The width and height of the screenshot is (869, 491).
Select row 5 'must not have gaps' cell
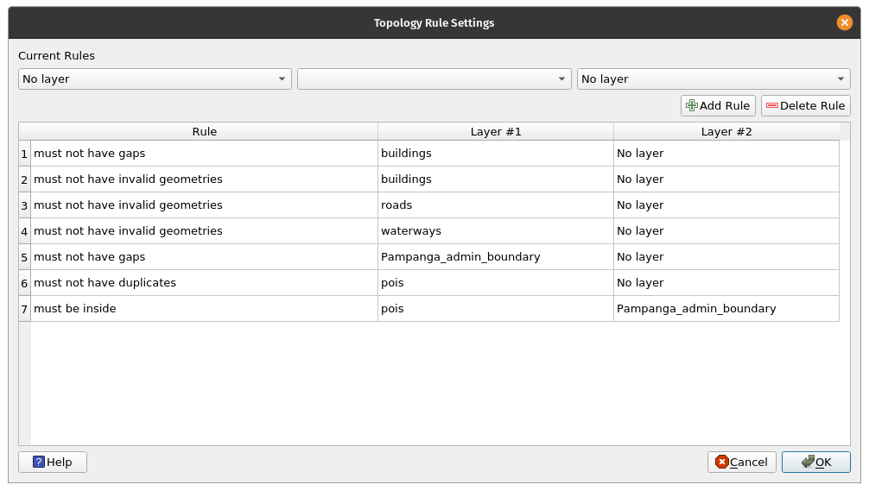click(204, 257)
